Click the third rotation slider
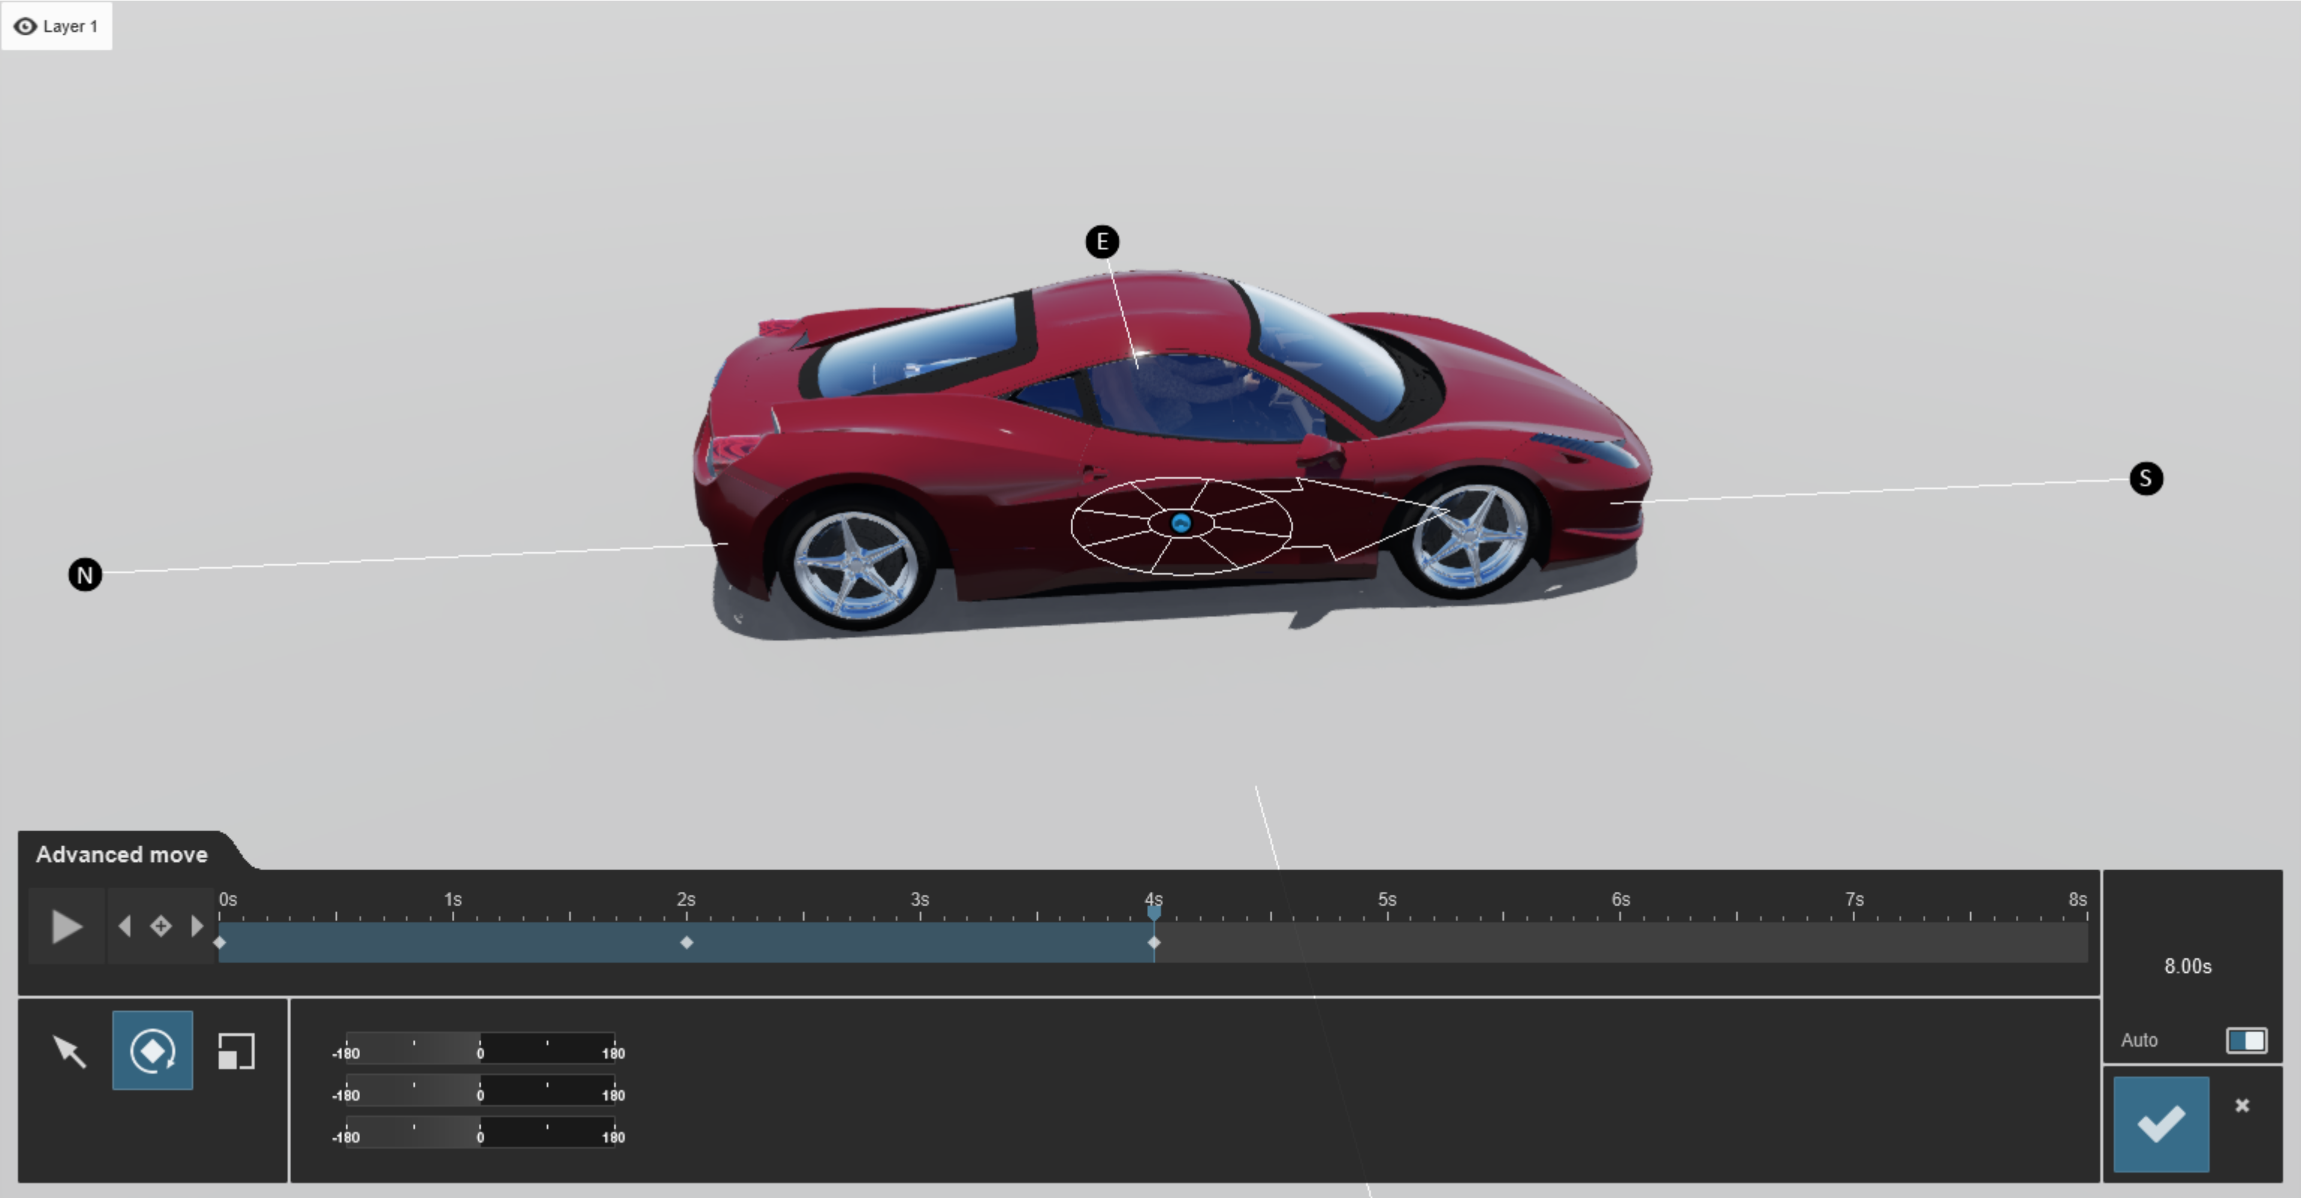The width and height of the screenshot is (2301, 1198). click(x=479, y=1133)
